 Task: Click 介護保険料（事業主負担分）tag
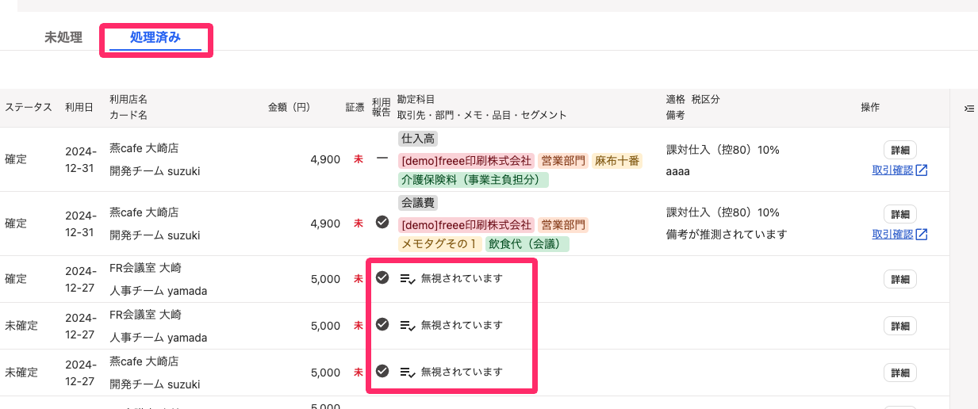tap(474, 179)
